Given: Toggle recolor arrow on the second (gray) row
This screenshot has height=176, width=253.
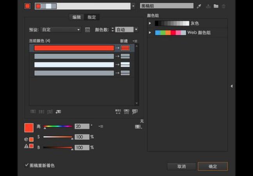Looking at the screenshot, I should (x=117, y=56).
